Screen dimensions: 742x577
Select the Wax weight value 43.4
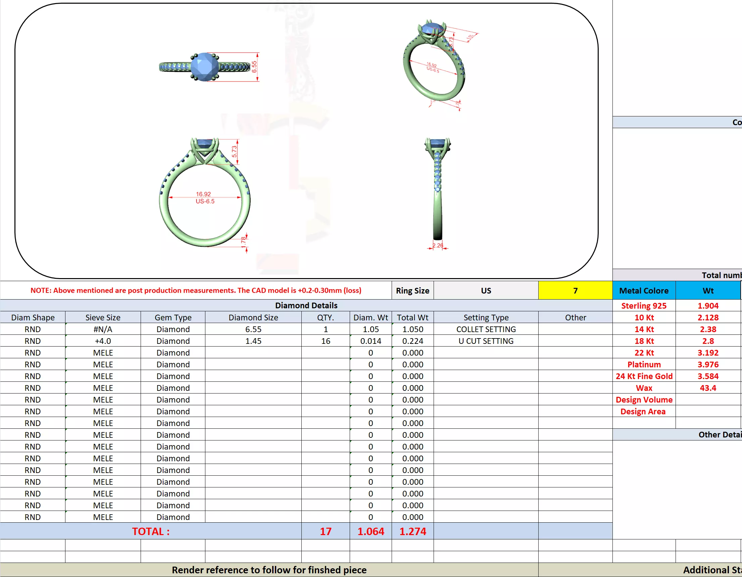[x=708, y=388]
